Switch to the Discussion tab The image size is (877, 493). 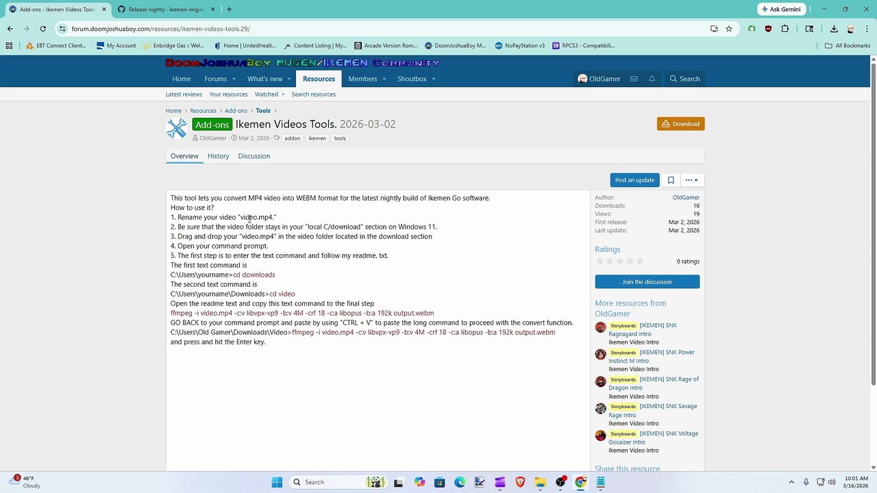[254, 156]
